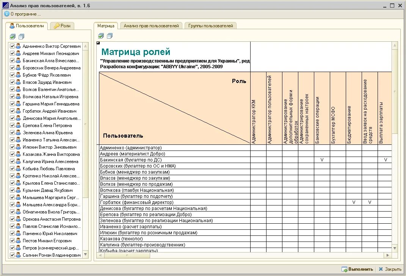Click matrix vertical scroll-up arrow
This screenshot has width=406, height=276.
pyautogui.click(x=395, y=45)
